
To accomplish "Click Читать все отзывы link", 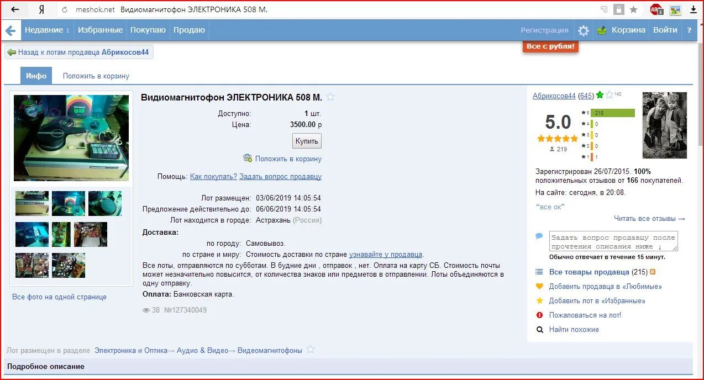I will 649,218.
